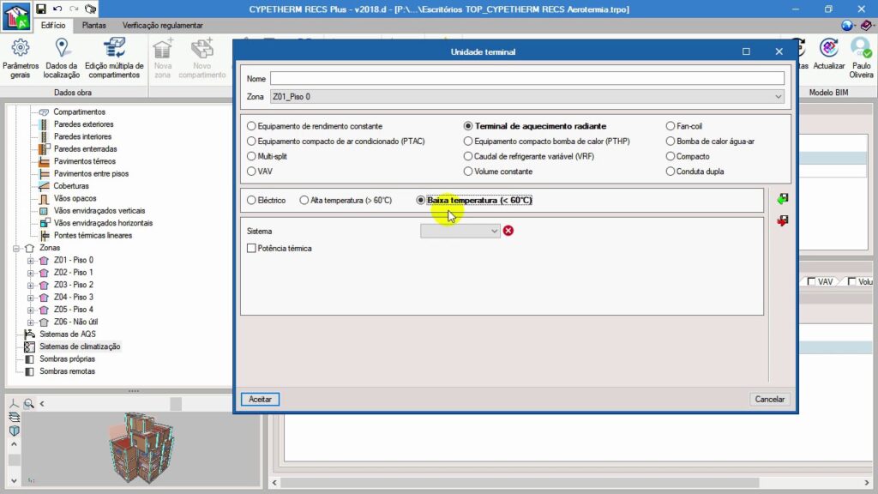878x494 pixels.
Task: Open Dados da localização
Action: pyautogui.click(x=61, y=57)
